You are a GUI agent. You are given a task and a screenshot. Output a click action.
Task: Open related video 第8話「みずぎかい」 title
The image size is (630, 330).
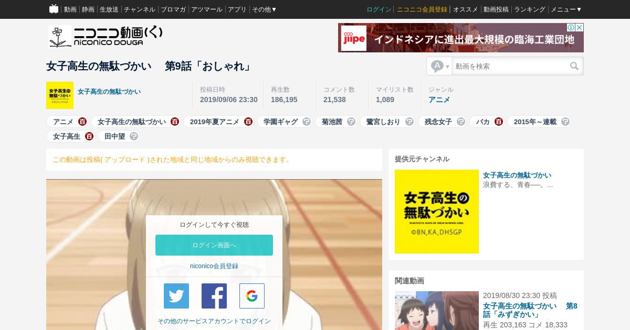(530, 310)
